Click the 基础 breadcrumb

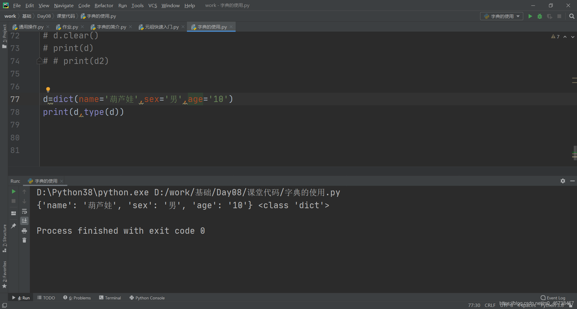pyautogui.click(x=27, y=16)
